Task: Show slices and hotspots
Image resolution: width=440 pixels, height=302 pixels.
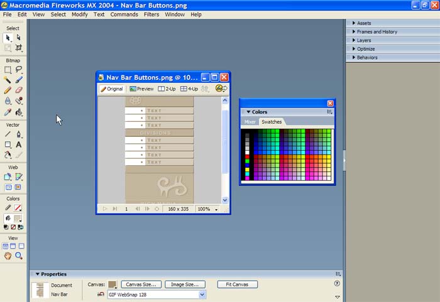Action: click(18, 187)
